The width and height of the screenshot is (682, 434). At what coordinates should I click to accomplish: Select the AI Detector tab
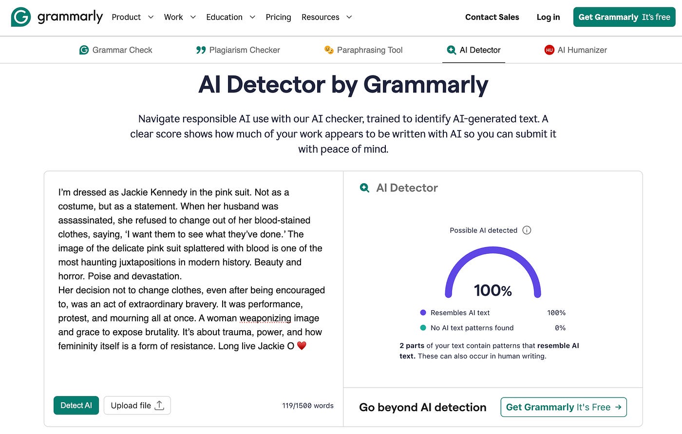474,50
